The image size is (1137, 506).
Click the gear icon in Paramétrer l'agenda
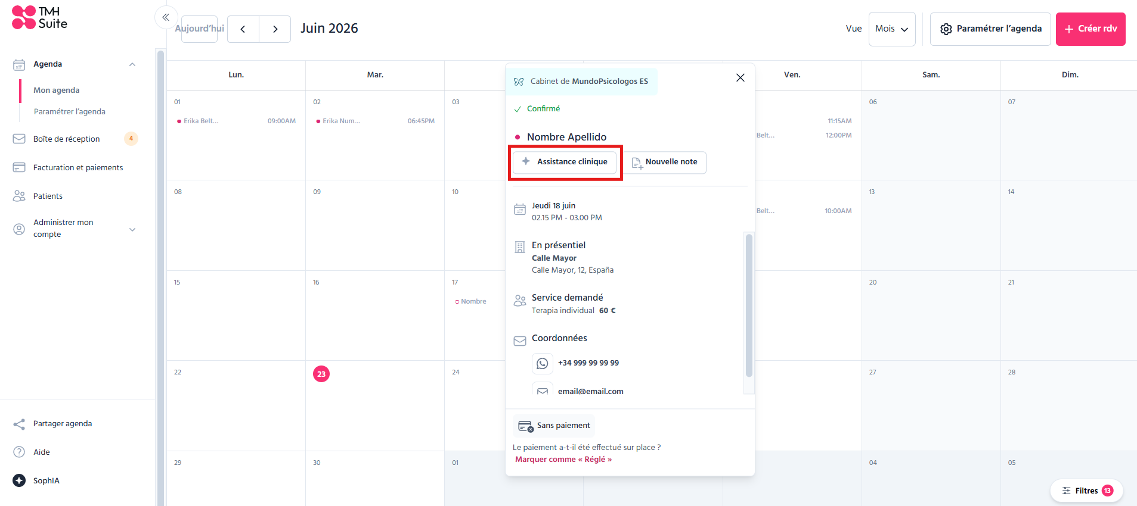(x=946, y=29)
